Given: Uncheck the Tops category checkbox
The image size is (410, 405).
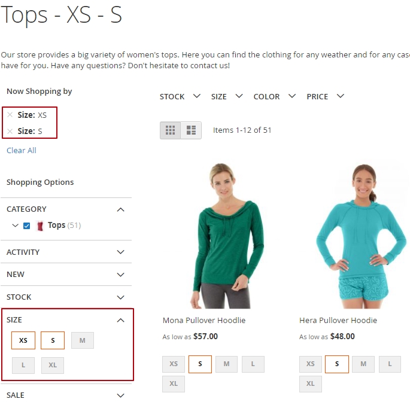Looking at the screenshot, I should tap(27, 226).
